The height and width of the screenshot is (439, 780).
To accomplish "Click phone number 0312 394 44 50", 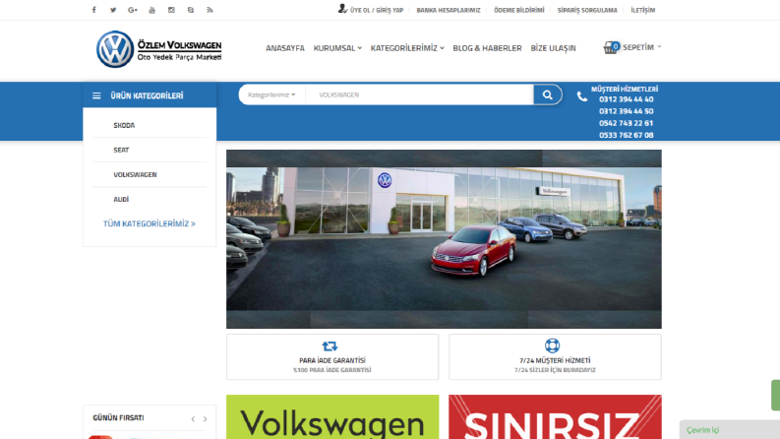I will click(626, 111).
